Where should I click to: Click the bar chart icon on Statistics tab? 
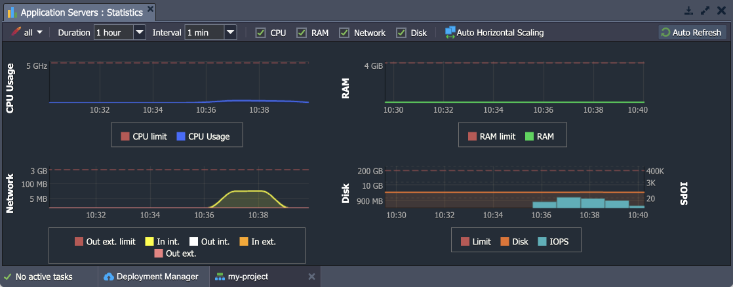coord(12,12)
